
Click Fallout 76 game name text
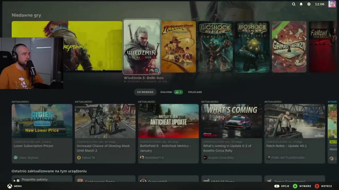click(88, 158)
